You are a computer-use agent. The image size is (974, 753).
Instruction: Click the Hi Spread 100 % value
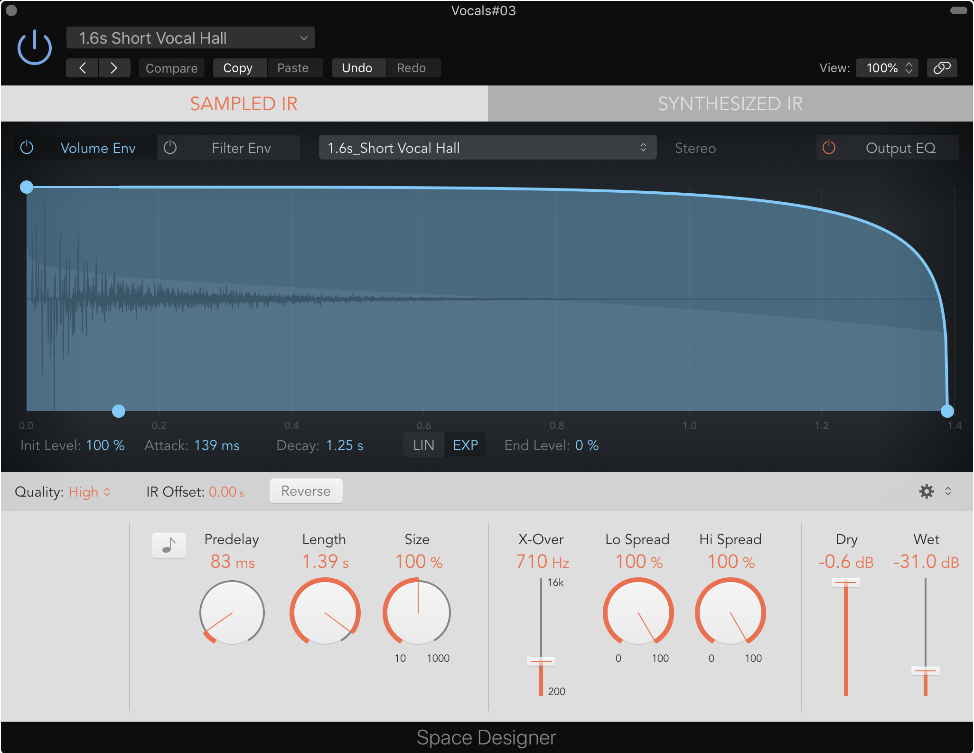click(731, 562)
